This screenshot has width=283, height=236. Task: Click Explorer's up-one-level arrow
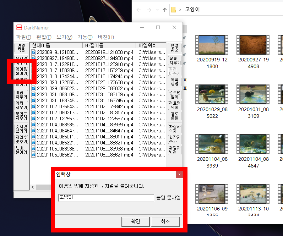click(165, 10)
